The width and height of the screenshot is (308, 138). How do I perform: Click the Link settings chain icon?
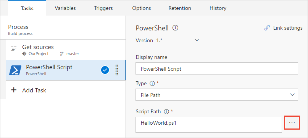tap(267, 28)
